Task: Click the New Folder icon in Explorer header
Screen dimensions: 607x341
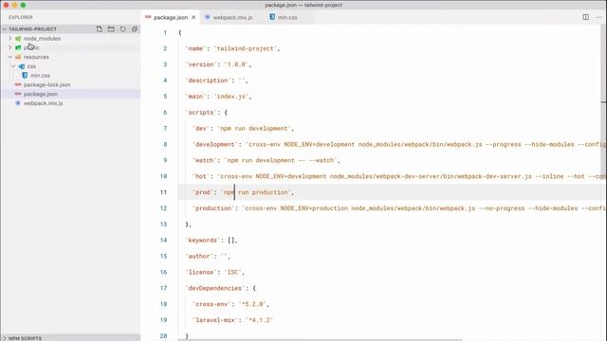Action: pyautogui.click(x=111, y=29)
